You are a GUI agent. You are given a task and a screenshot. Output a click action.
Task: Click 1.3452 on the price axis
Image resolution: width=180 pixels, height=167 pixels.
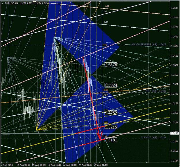pos(175,37)
